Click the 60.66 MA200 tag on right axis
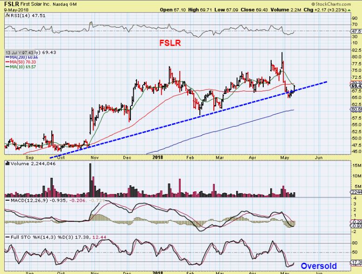Image resolution: width=362 pixels, height=274 pixels. (356, 109)
